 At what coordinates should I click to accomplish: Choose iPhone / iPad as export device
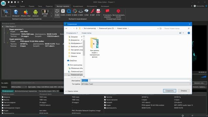[x=26, y=13]
